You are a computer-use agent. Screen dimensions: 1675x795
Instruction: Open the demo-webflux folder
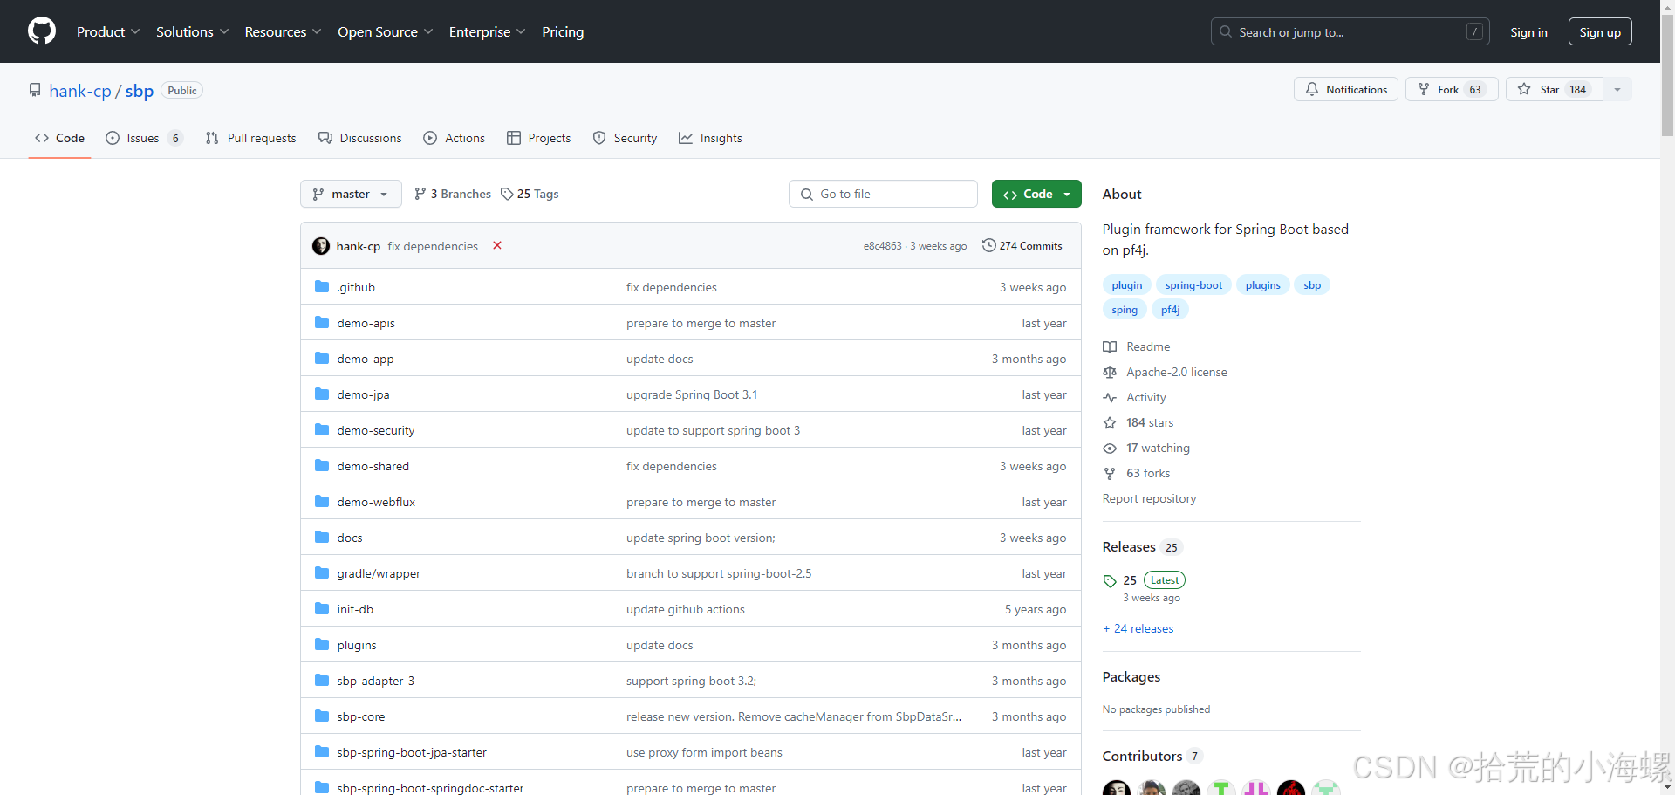[376, 502]
